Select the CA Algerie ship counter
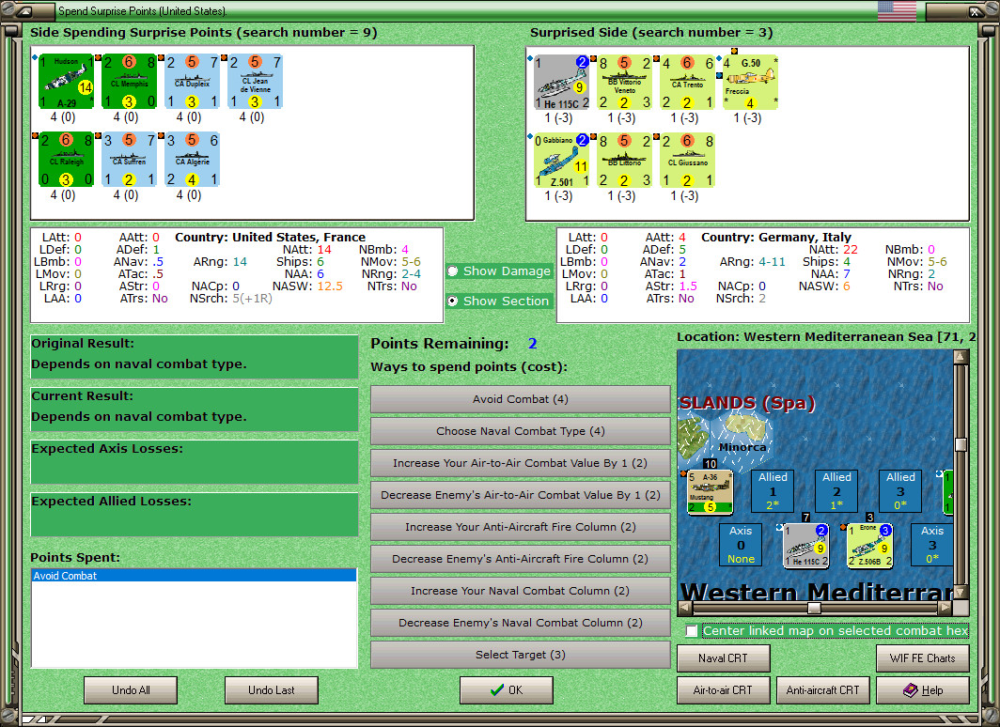 tap(192, 160)
